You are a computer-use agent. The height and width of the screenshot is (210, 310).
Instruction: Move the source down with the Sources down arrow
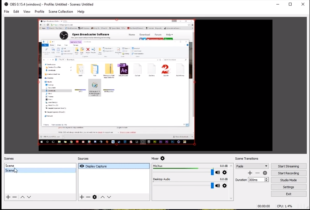coord(109,197)
